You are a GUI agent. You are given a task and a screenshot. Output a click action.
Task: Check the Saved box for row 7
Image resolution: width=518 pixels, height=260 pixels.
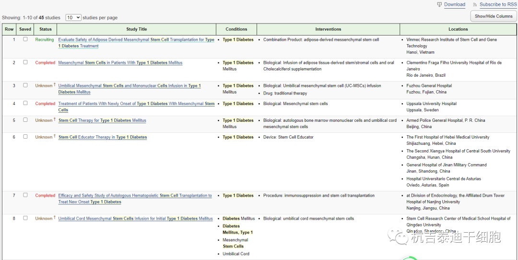(25, 195)
